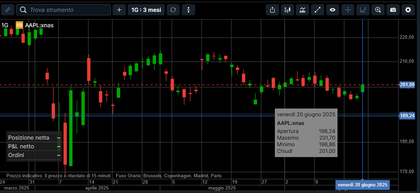Click the orange EQ instrument badge
Image resolution: width=420 pixels, height=193 pixels.
tap(19, 25)
